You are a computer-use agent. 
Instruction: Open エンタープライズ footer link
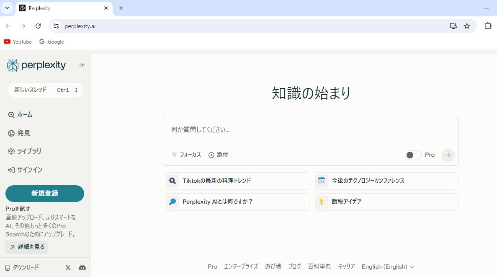click(x=241, y=267)
